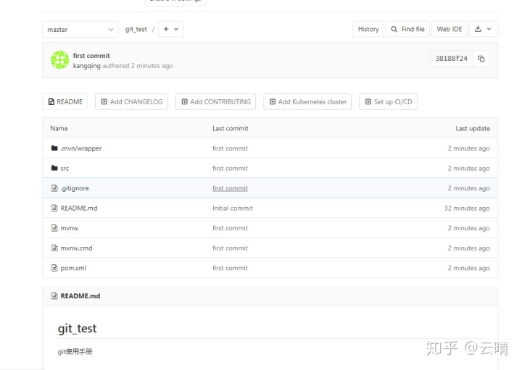Click the file icon in README.md preview header
The image size is (522, 370).
coord(54,296)
